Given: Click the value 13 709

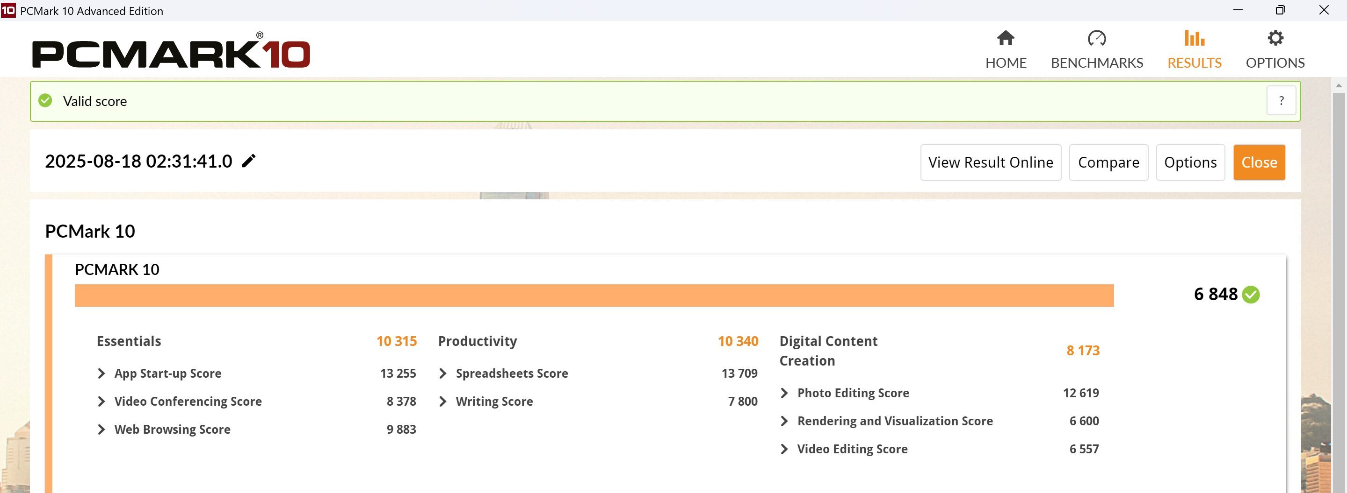Looking at the screenshot, I should pos(739,373).
